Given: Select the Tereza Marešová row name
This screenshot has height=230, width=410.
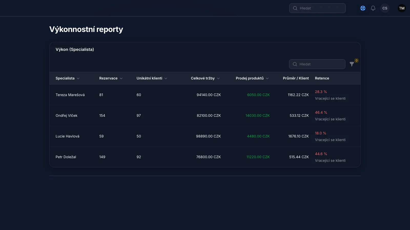Looking at the screenshot, I should click(x=70, y=95).
